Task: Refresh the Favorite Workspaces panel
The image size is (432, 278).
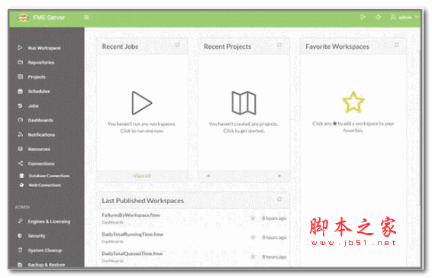Action: (396, 44)
